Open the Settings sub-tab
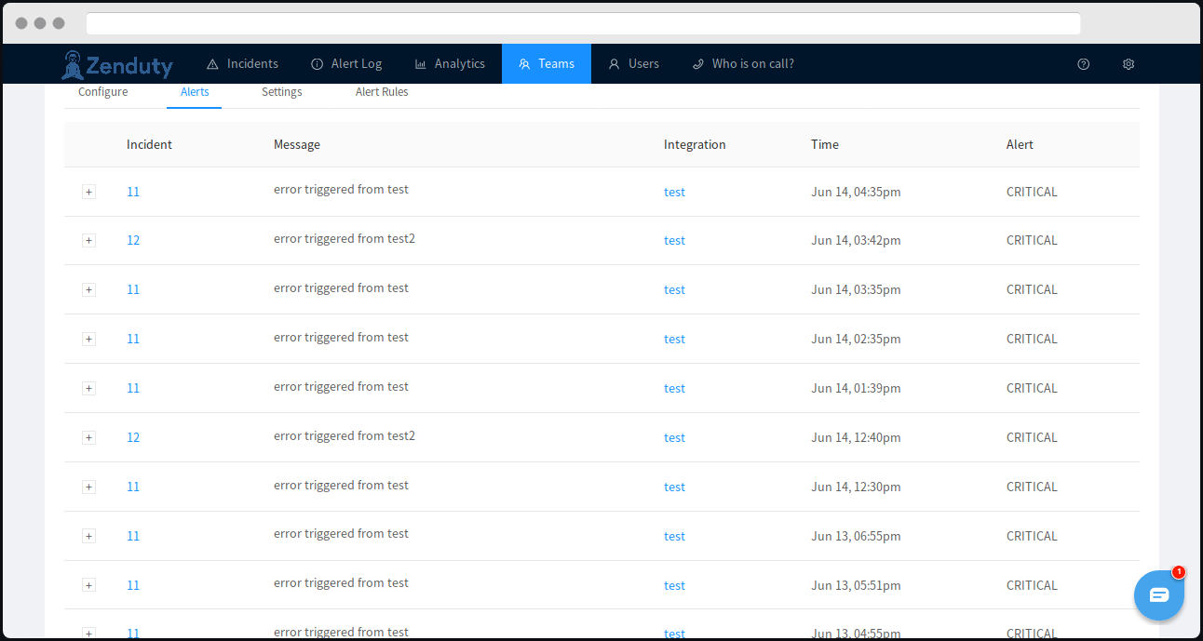This screenshot has width=1203, height=641. (x=281, y=92)
